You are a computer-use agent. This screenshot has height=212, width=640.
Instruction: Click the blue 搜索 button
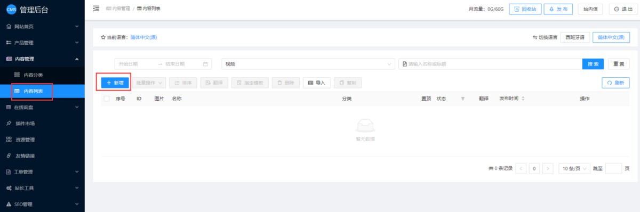point(593,64)
